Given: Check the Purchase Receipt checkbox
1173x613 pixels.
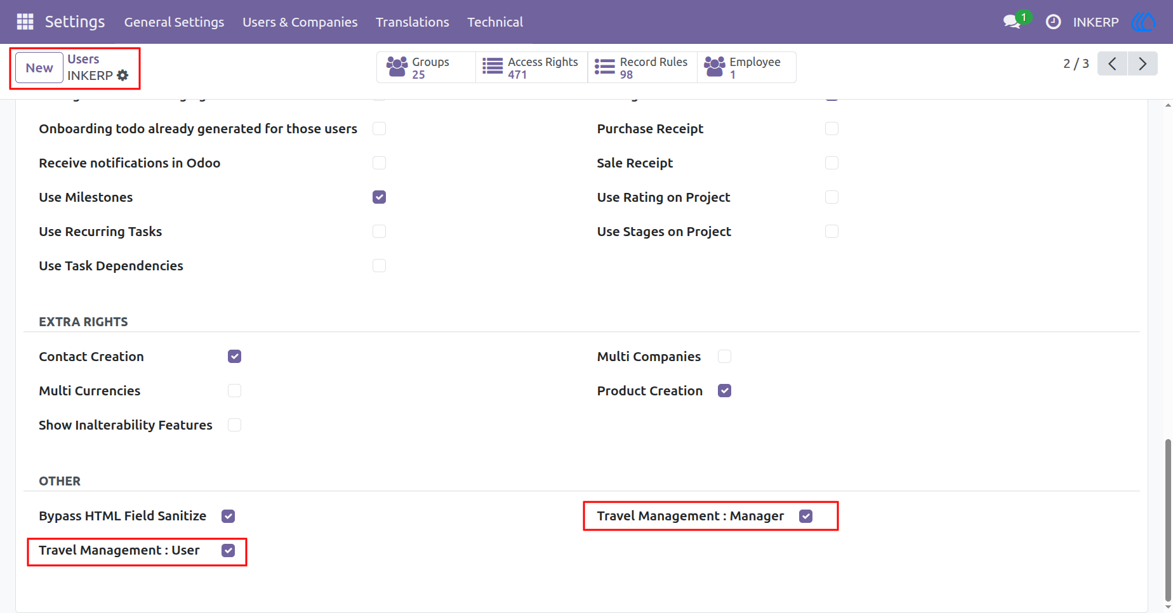Looking at the screenshot, I should (832, 129).
